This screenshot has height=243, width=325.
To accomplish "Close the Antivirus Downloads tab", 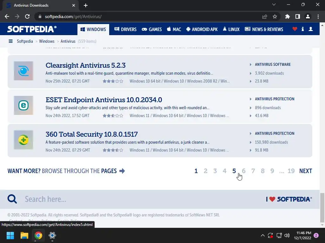I will point(74,5).
